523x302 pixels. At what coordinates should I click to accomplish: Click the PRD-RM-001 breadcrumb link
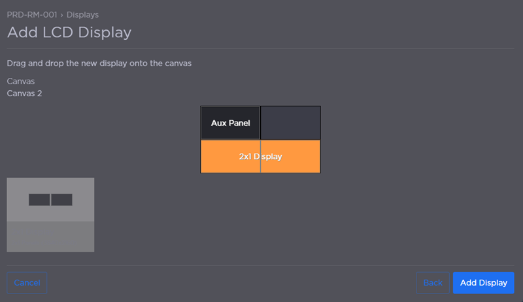pyautogui.click(x=31, y=14)
